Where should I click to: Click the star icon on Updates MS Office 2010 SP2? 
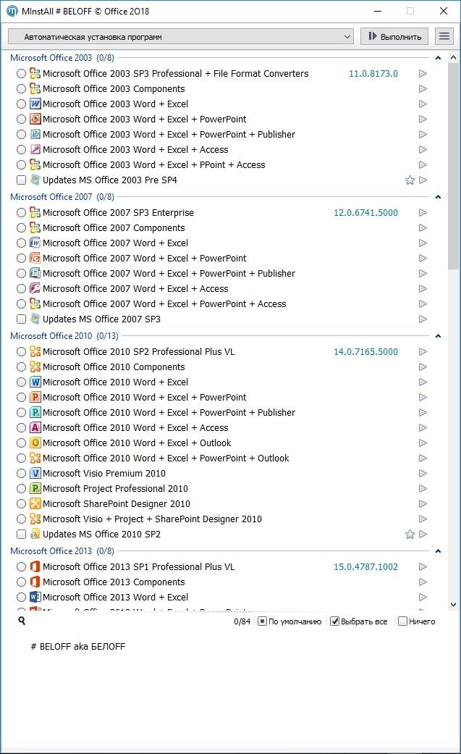410,535
